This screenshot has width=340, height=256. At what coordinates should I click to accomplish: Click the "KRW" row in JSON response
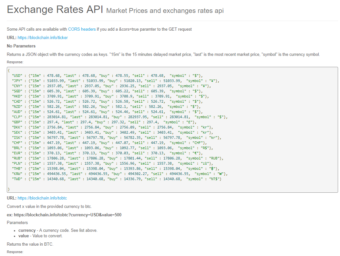click(x=119, y=174)
